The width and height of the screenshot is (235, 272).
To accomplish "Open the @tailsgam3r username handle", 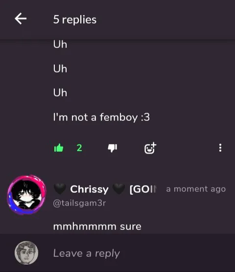I will pyautogui.click(x=79, y=203).
